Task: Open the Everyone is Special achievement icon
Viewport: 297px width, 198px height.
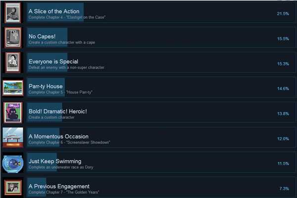Action: (x=13, y=63)
